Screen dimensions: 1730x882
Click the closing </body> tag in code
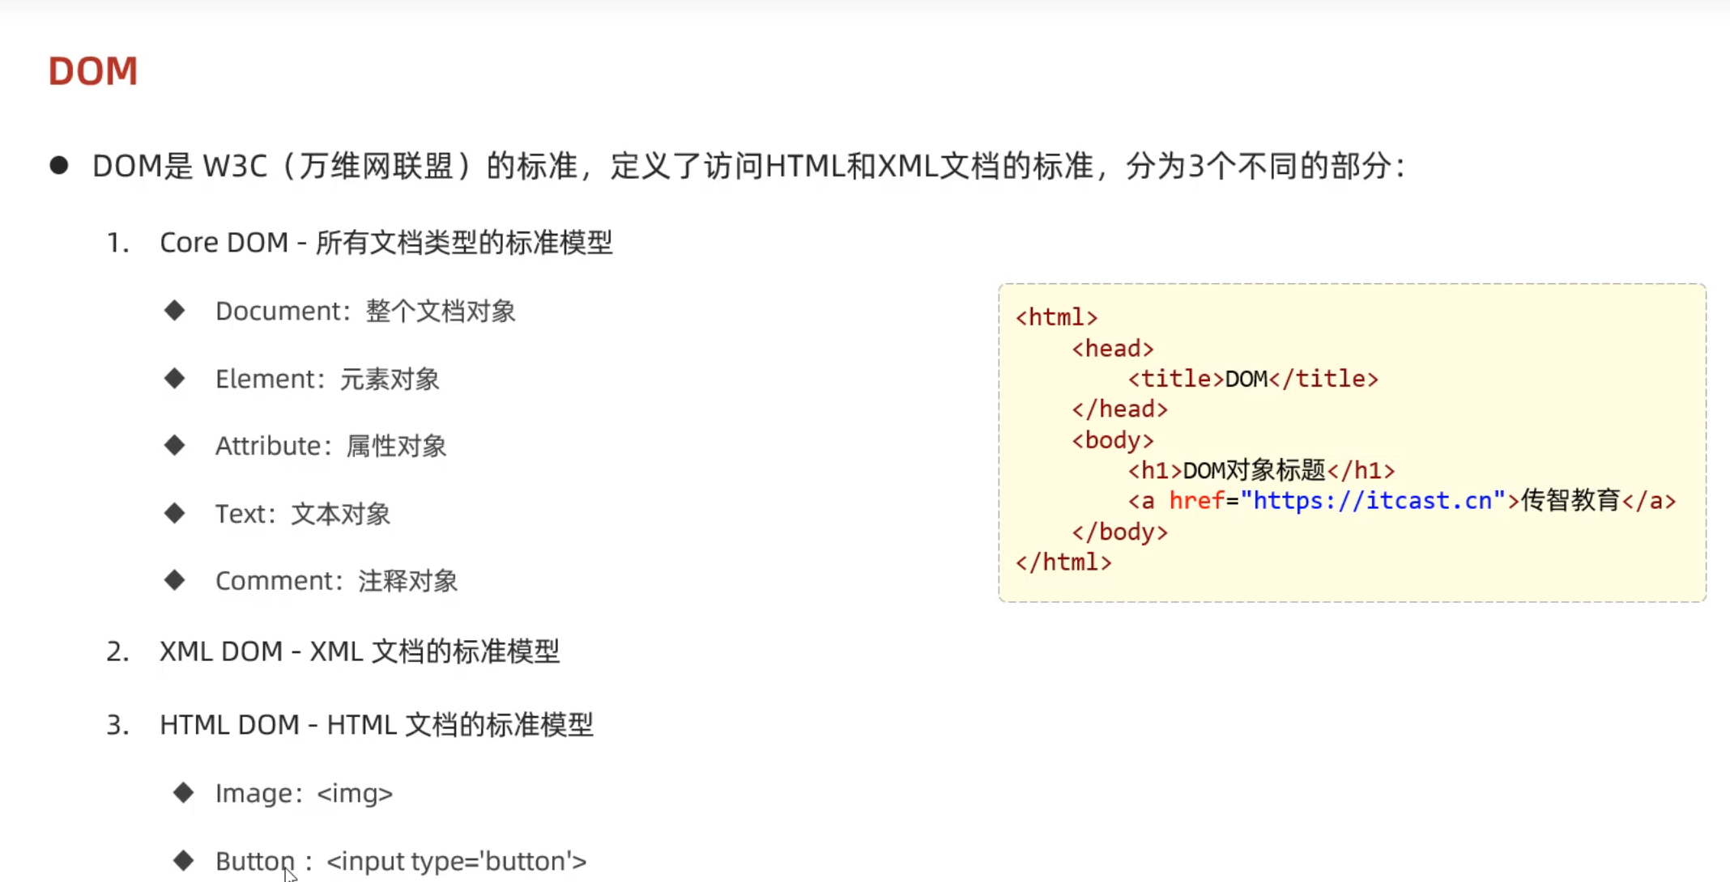1119,532
